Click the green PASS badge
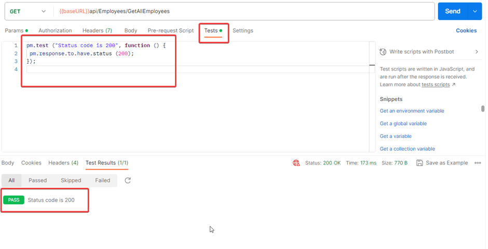488x249 pixels. coord(13,200)
